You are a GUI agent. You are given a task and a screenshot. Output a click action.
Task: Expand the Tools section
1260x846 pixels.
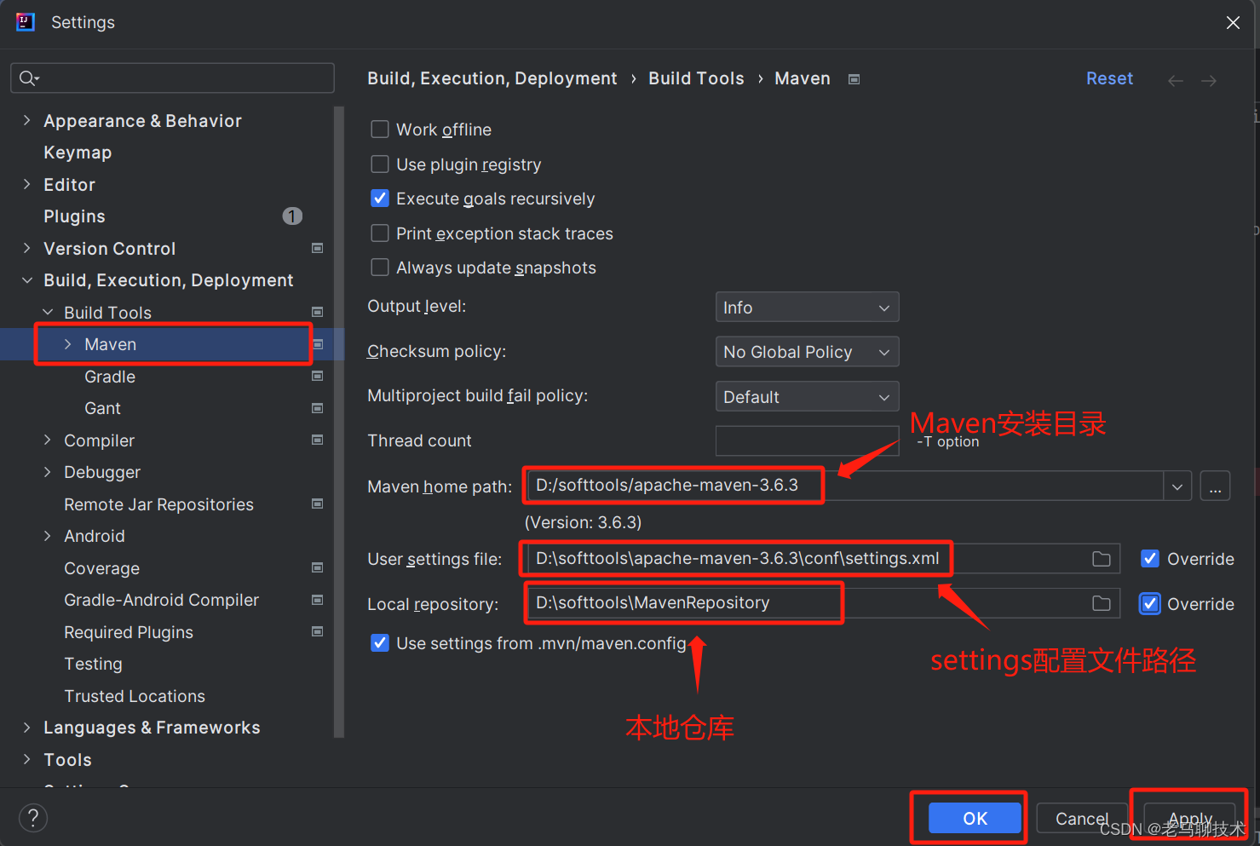[26, 759]
